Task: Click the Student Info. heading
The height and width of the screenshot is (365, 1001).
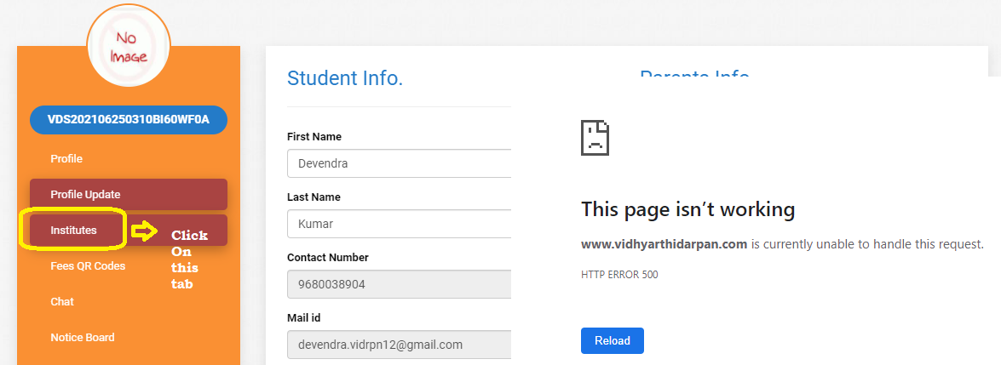Action: pos(345,78)
